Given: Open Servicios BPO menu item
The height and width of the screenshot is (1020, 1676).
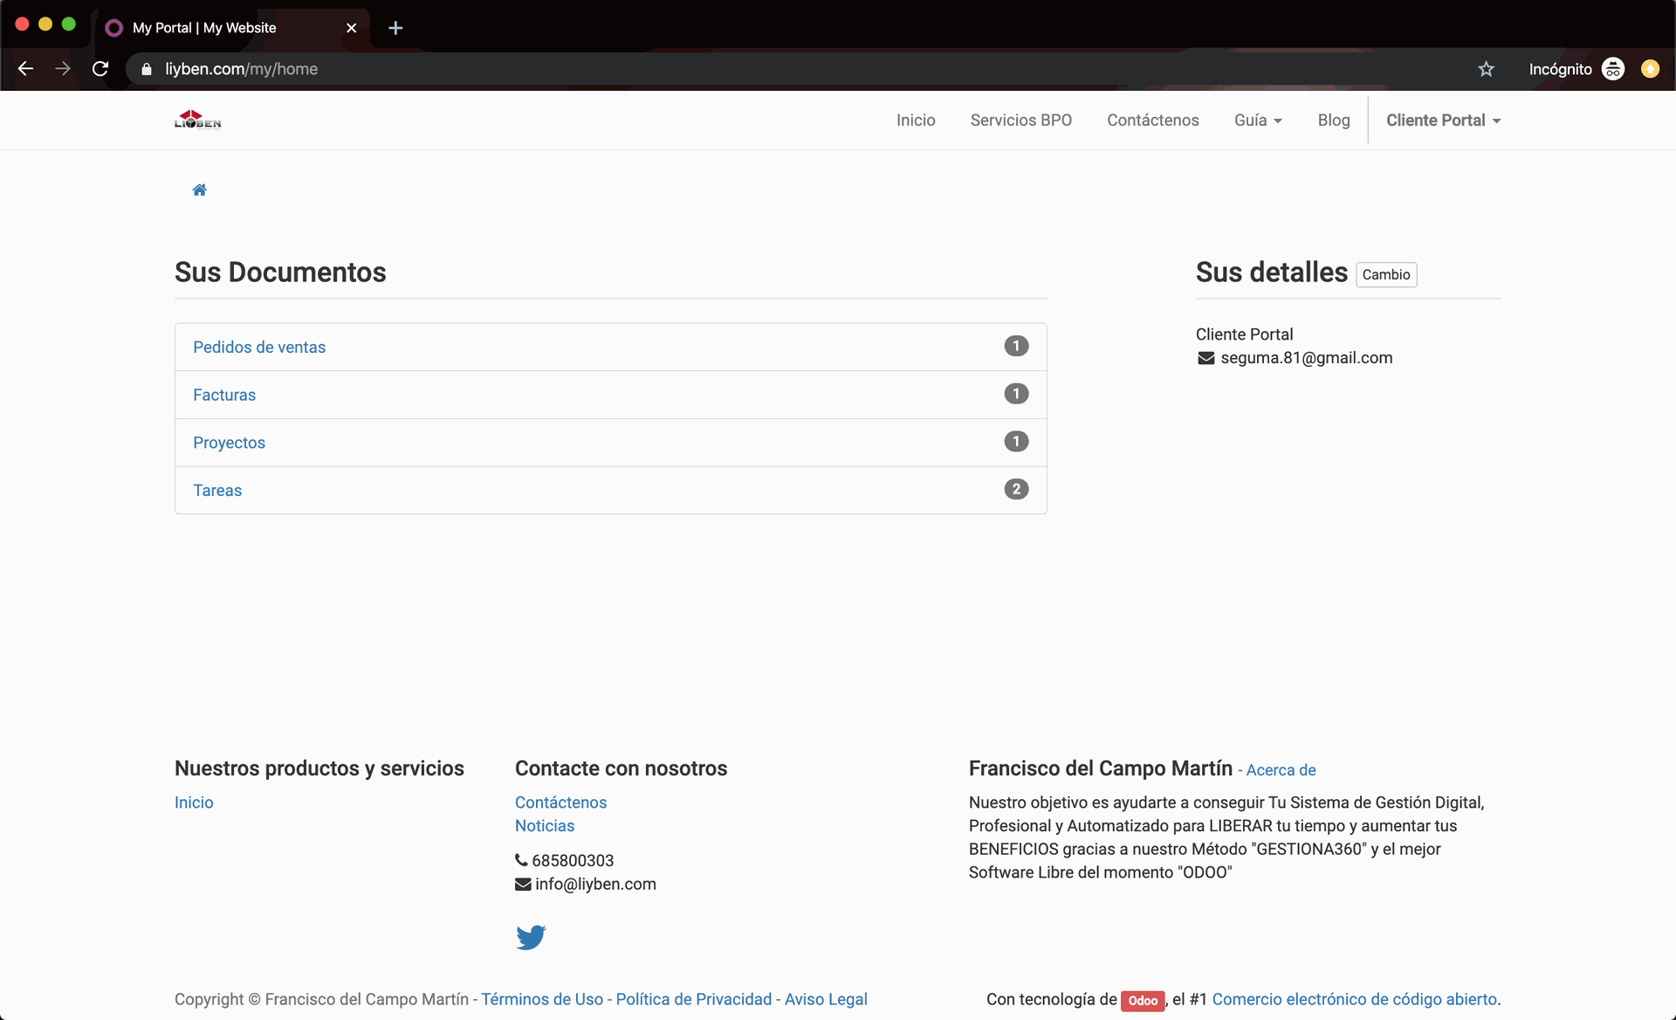Looking at the screenshot, I should (x=1020, y=121).
